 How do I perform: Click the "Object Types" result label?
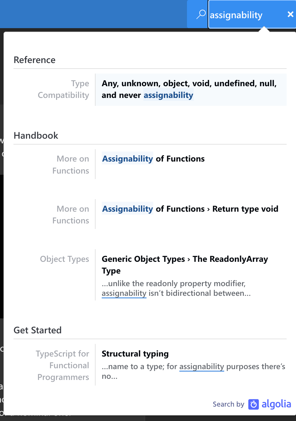[x=64, y=259]
